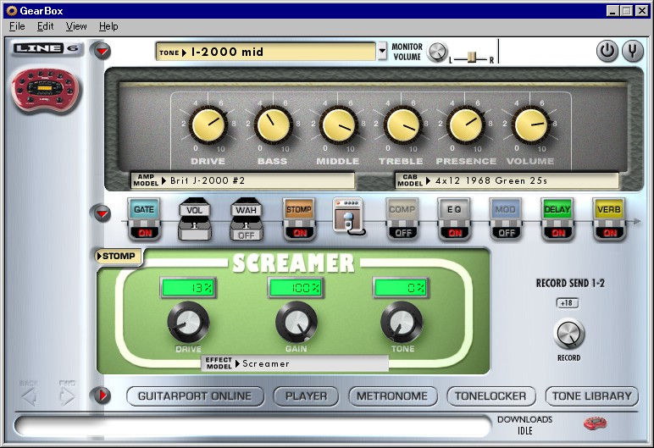
Task: Open the Tone Library
Action: [x=592, y=395]
